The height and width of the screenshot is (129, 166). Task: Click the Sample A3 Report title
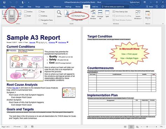(34, 38)
